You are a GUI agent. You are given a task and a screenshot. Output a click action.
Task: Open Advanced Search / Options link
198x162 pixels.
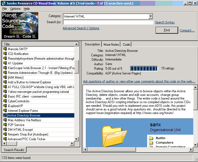[81, 28]
